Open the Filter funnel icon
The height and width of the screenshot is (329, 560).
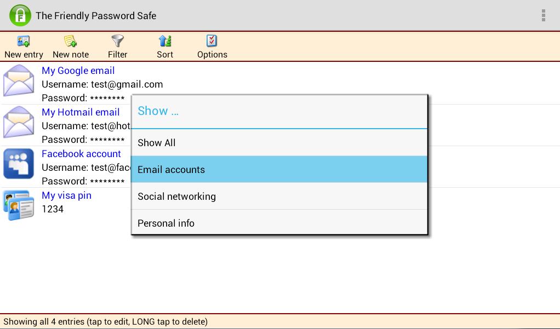coord(117,41)
